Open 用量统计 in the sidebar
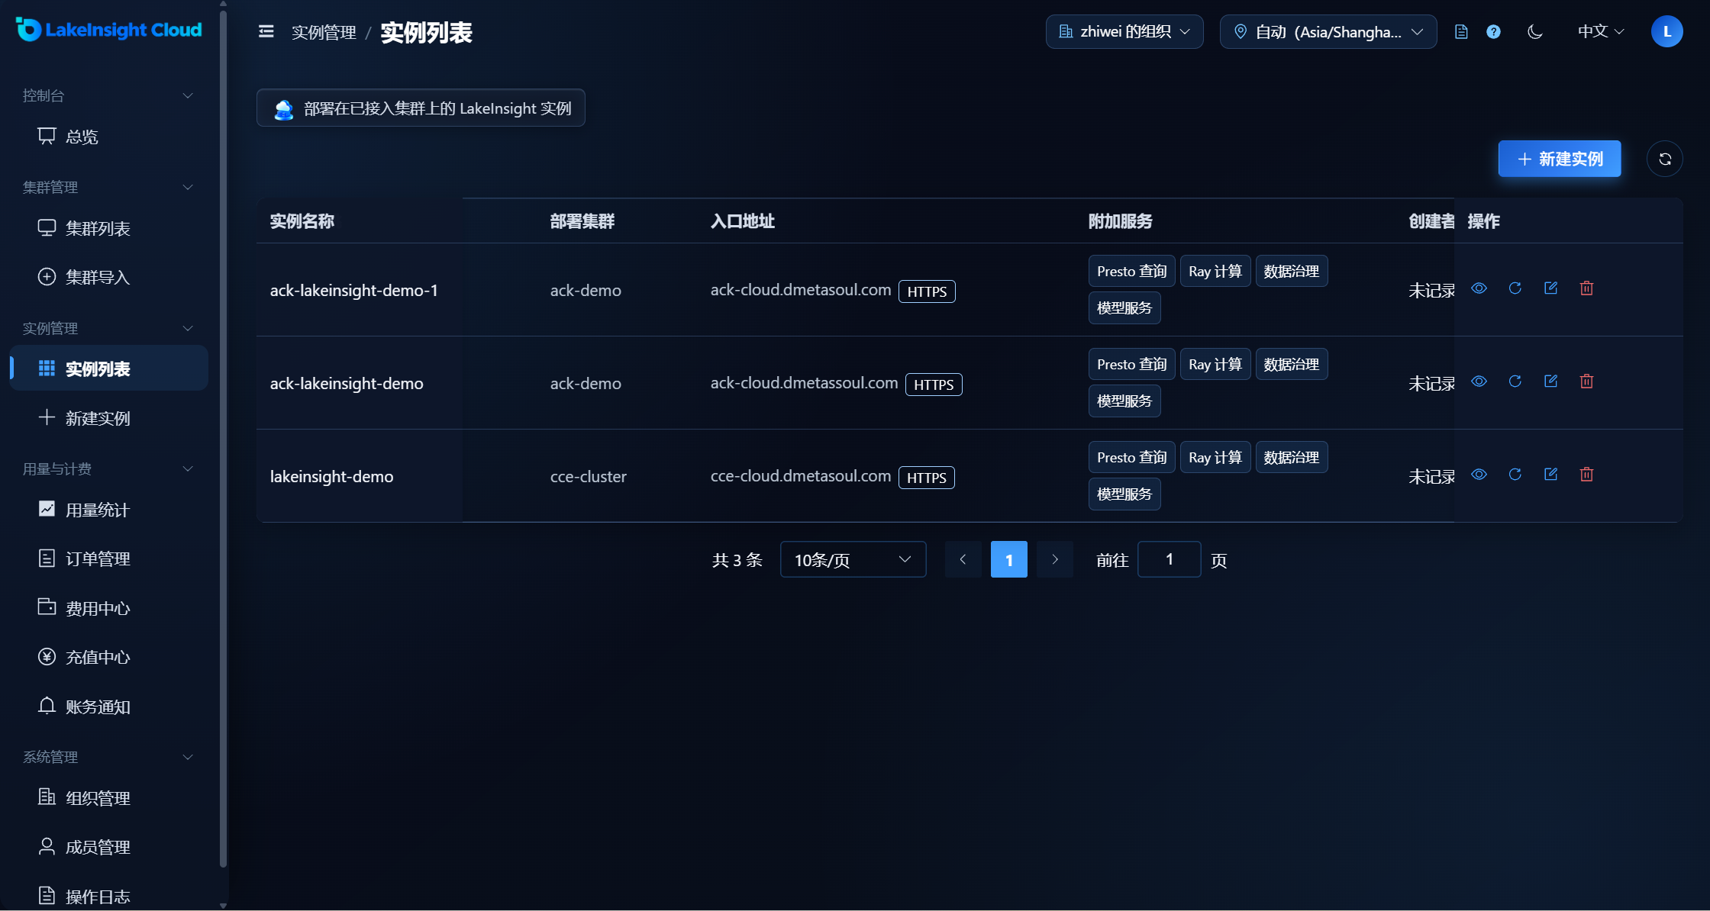Screen dimensions: 1710x911 tap(108, 510)
